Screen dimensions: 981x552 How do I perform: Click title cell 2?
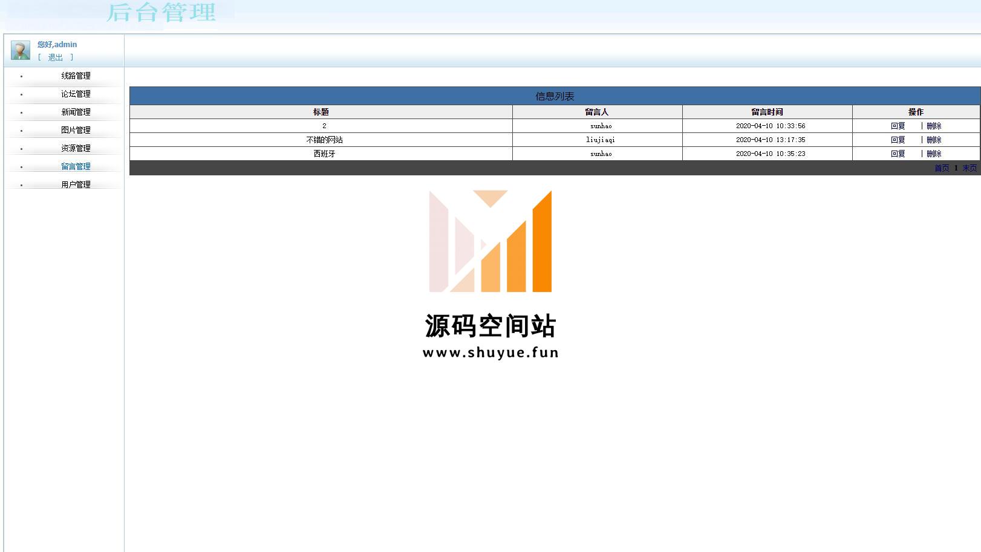[x=324, y=126]
